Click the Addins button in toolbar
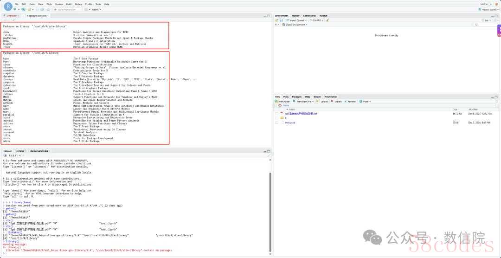The height and width of the screenshot is (258, 501). (96, 9)
